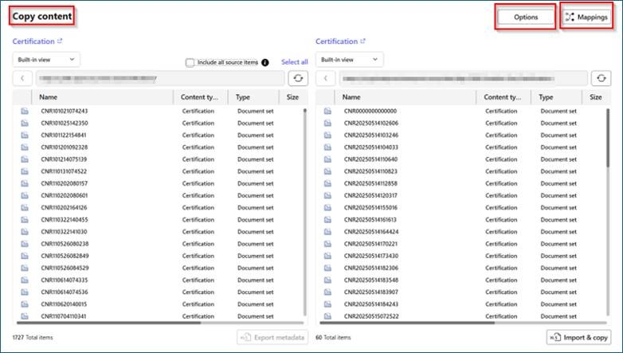Click document set icon for CNR110526080238
623x353 pixels.
[25, 244]
